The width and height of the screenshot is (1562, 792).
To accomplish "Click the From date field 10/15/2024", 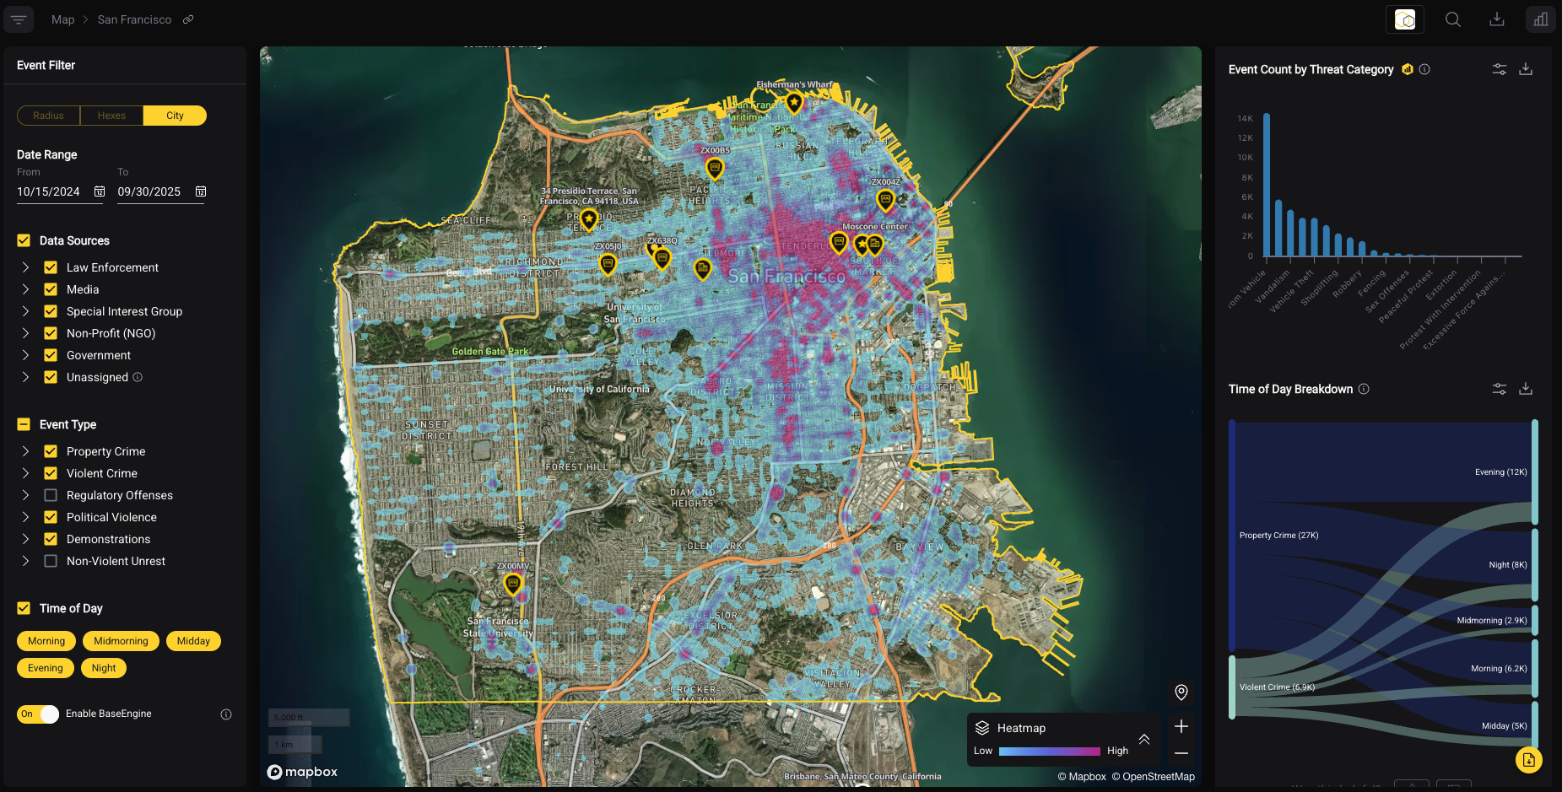I will pyautogui.click(x=48, y=191).
